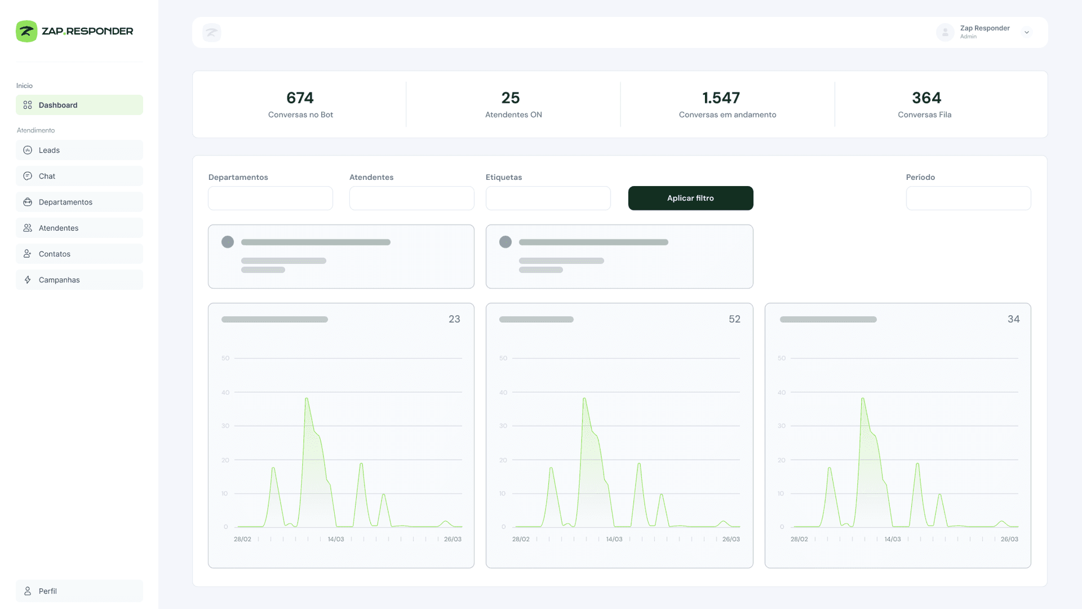Click the chart showing value 52
Viewport: 1082px width, 609px height.
619,435
